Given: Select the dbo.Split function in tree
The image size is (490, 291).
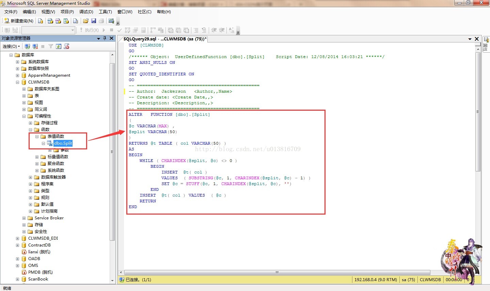Looking at the screenshot, I should [x=63, y=143].
